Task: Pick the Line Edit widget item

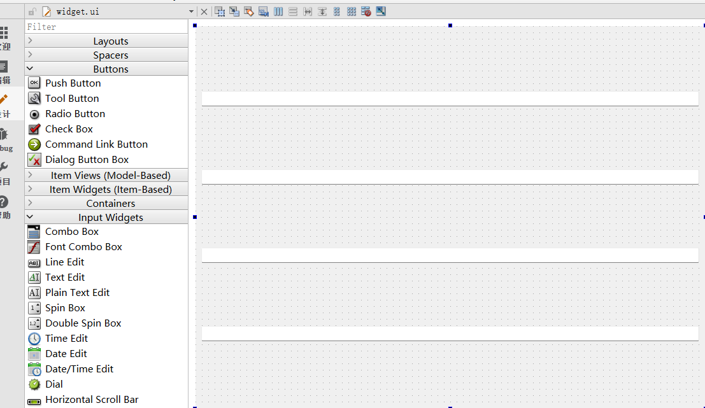Action: [64, 262]
